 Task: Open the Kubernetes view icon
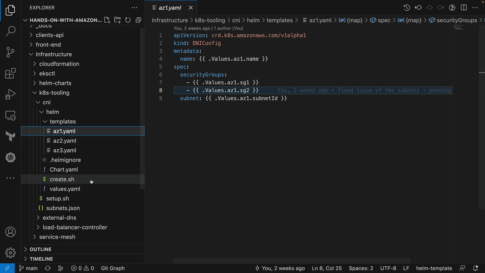click(x=10, y=157)
